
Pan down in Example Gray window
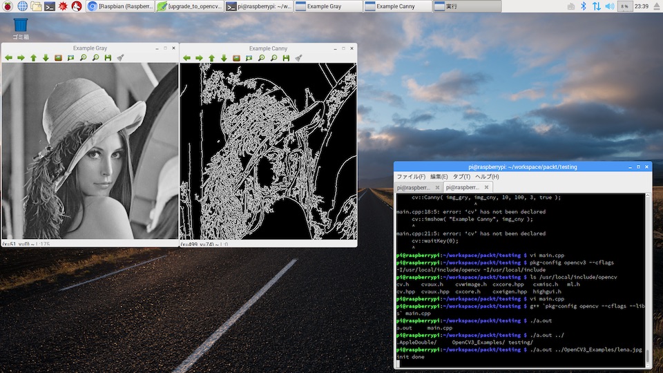click(46, 57)
